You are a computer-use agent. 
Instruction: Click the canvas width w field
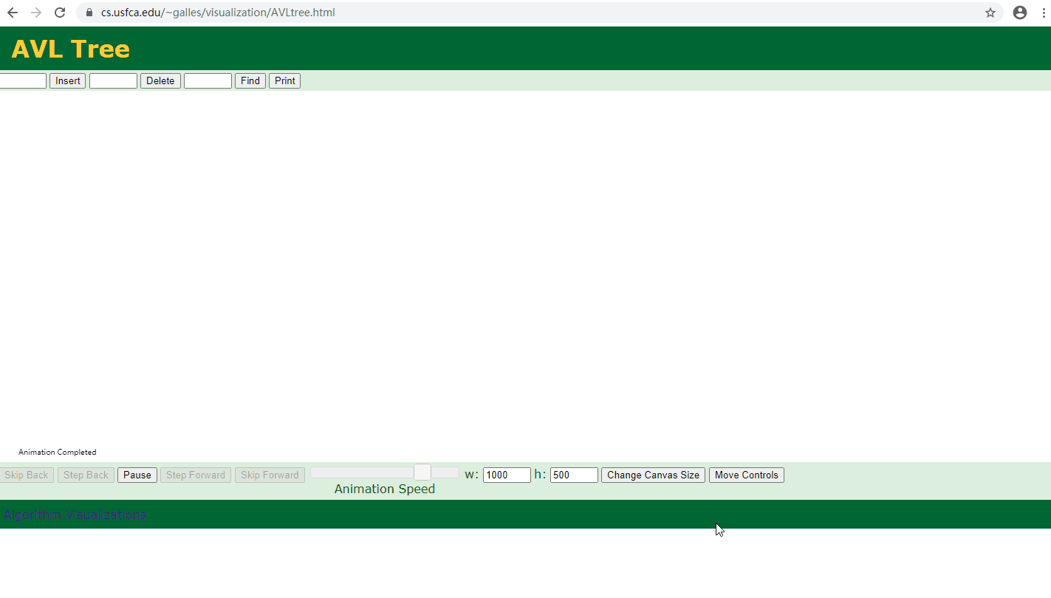(507, 475)
